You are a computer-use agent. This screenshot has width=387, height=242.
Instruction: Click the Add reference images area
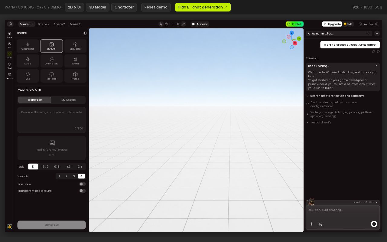click(51, 148)
